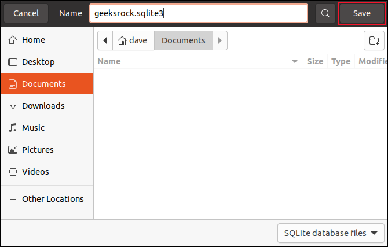Click the Videos film icon in sidebar
This screenshot has width=388, height=247.
(x=13, y=172)
